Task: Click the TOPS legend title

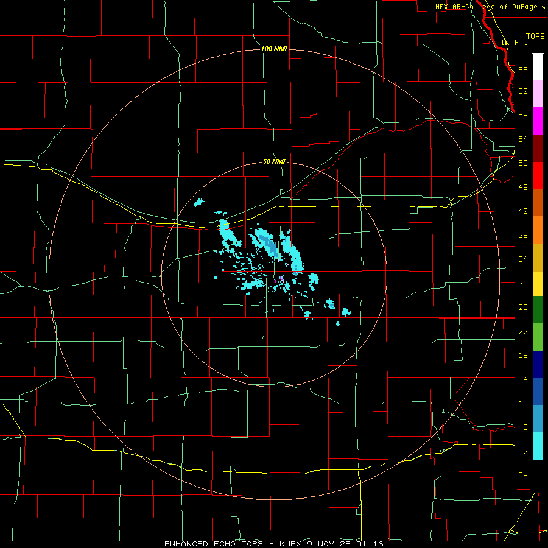Action: [x=535, y=36]
